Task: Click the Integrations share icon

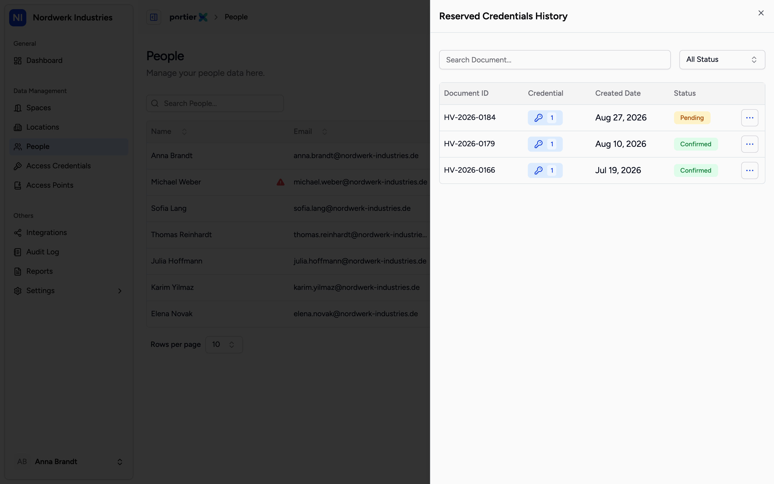Action: click(x=17, y=233)
